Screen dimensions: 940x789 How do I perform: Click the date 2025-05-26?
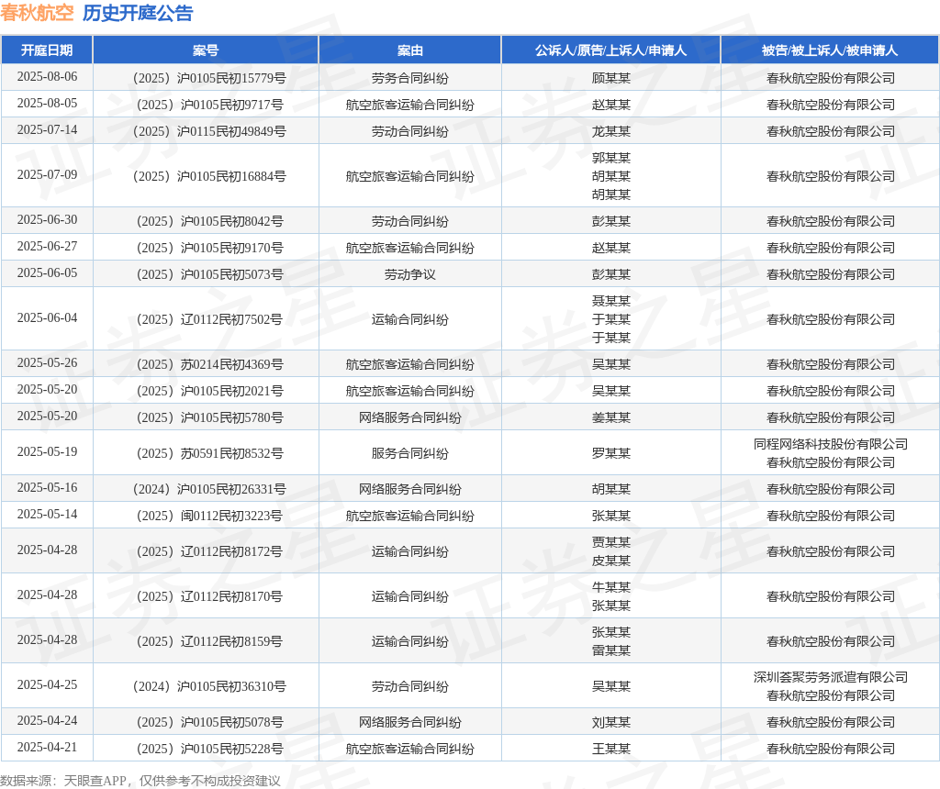click(x=47, y=362)
